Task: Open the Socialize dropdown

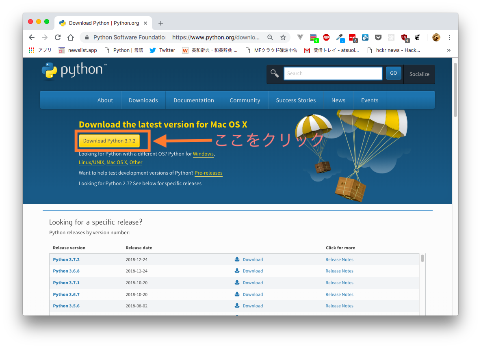Action: [x=419, y=74]
